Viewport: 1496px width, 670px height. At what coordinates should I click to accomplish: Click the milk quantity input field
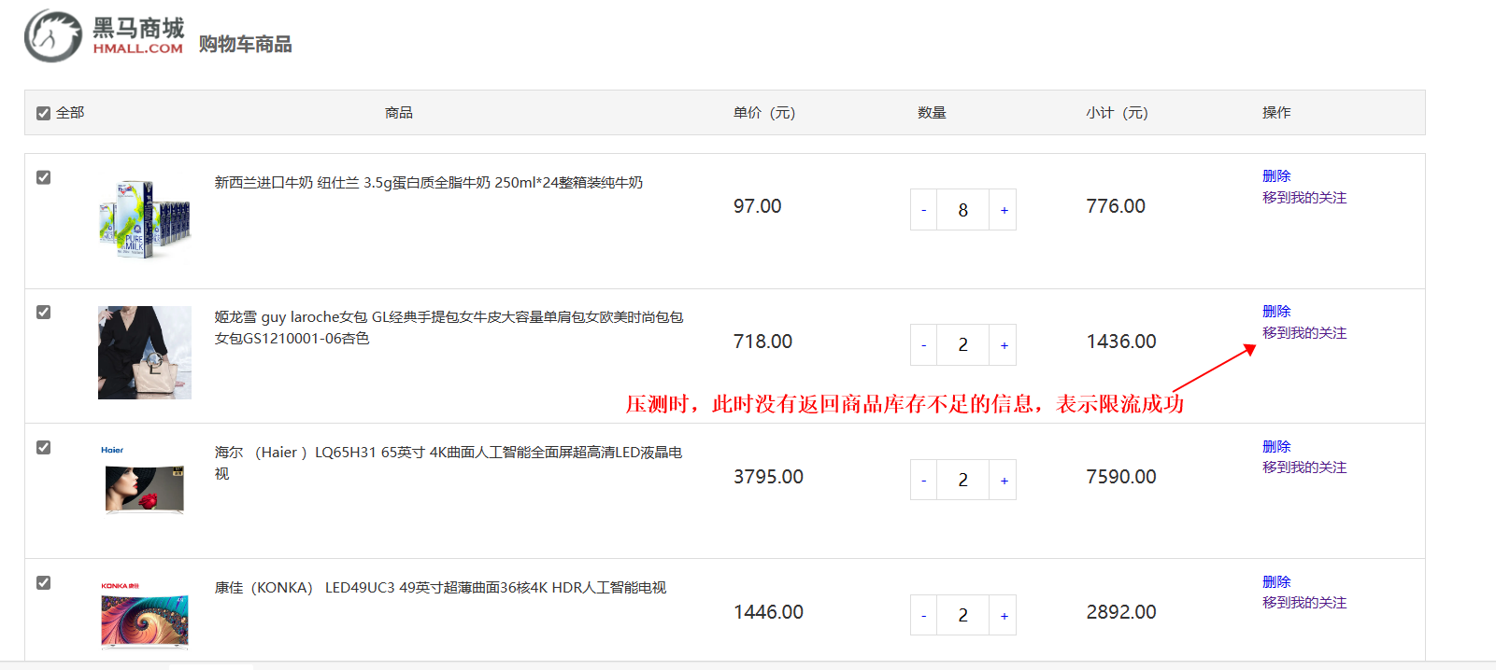(962, 210)
